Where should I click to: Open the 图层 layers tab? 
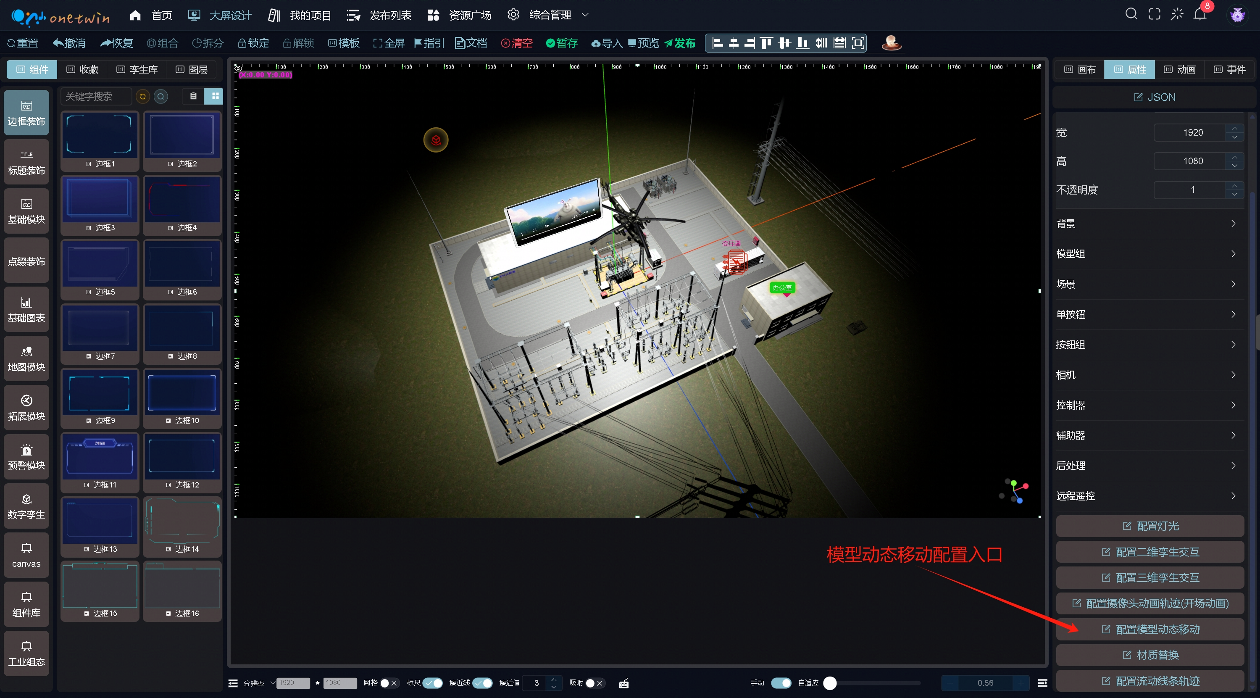192,69
